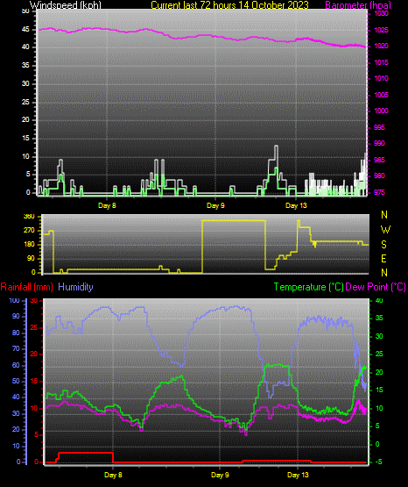
Task: Click the S compass label beside direction chart
Action: pyautogui.click(x=383, y=245)
